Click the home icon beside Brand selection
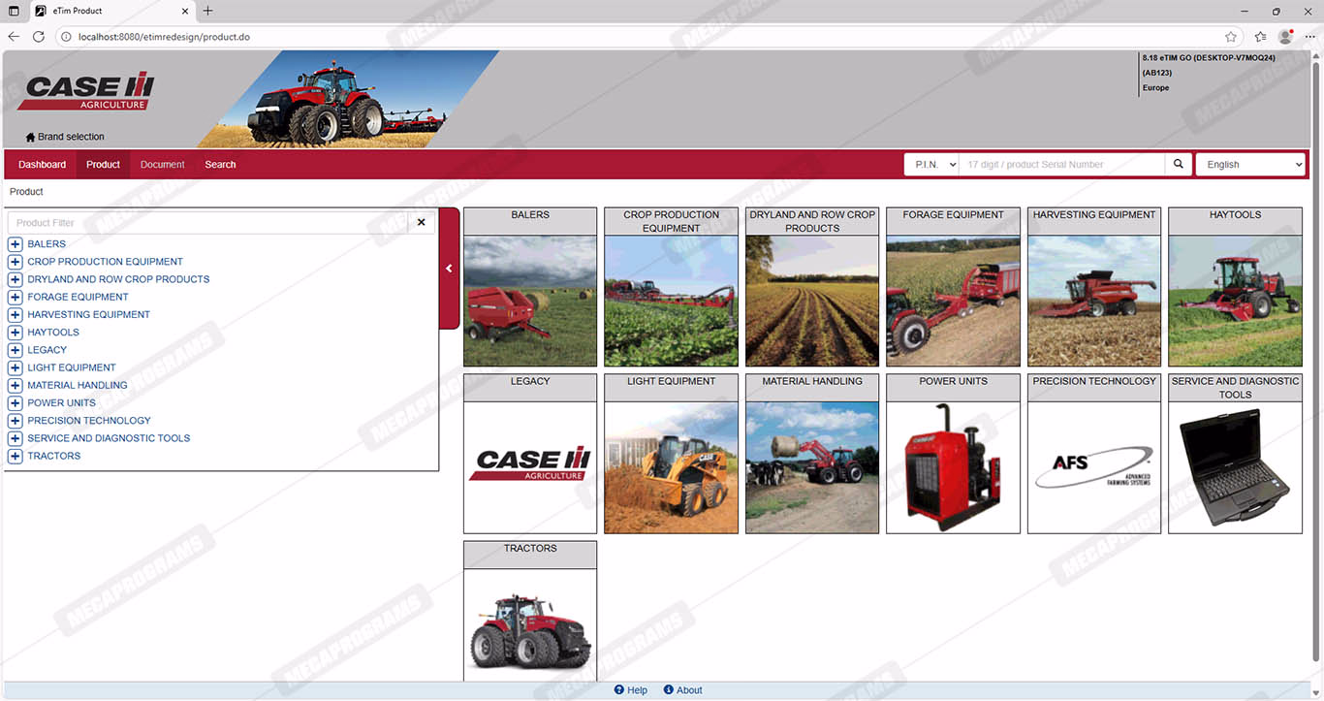This screenshot has width=1324, height=701. coord(30,137)
